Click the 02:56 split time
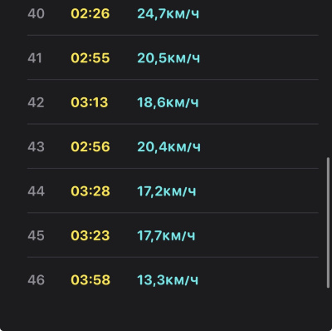 click(x=90, y=146)
